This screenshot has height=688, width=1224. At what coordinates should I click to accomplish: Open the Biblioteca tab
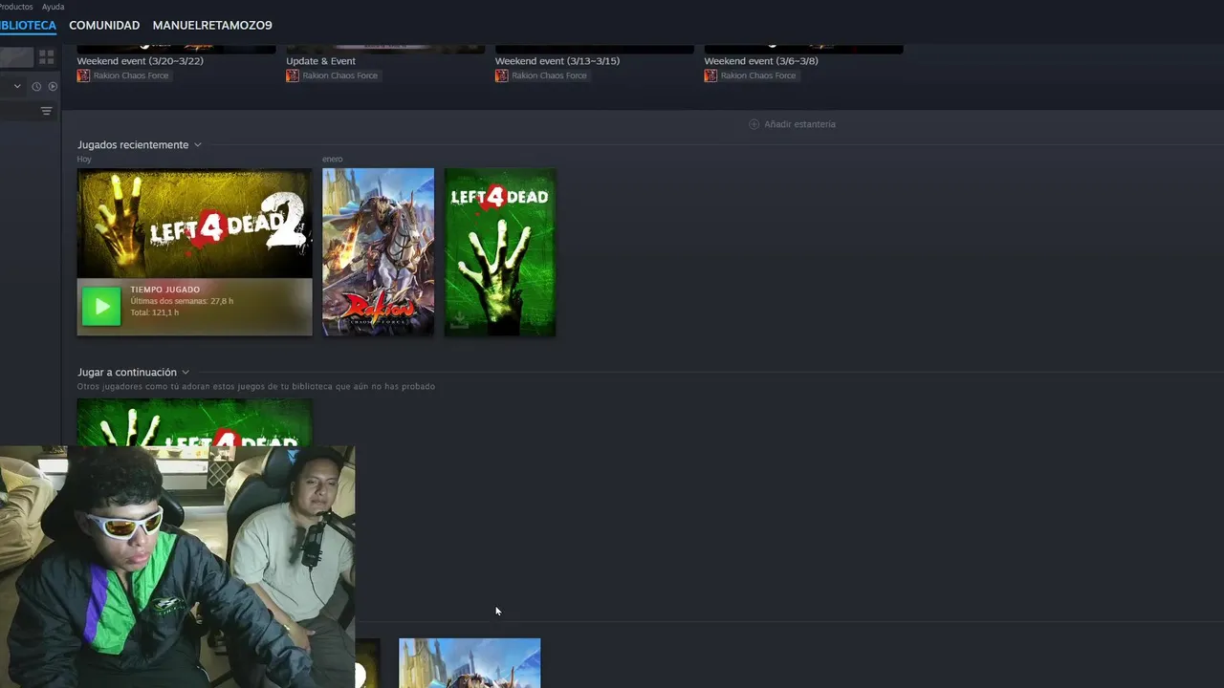pos(28,25)
